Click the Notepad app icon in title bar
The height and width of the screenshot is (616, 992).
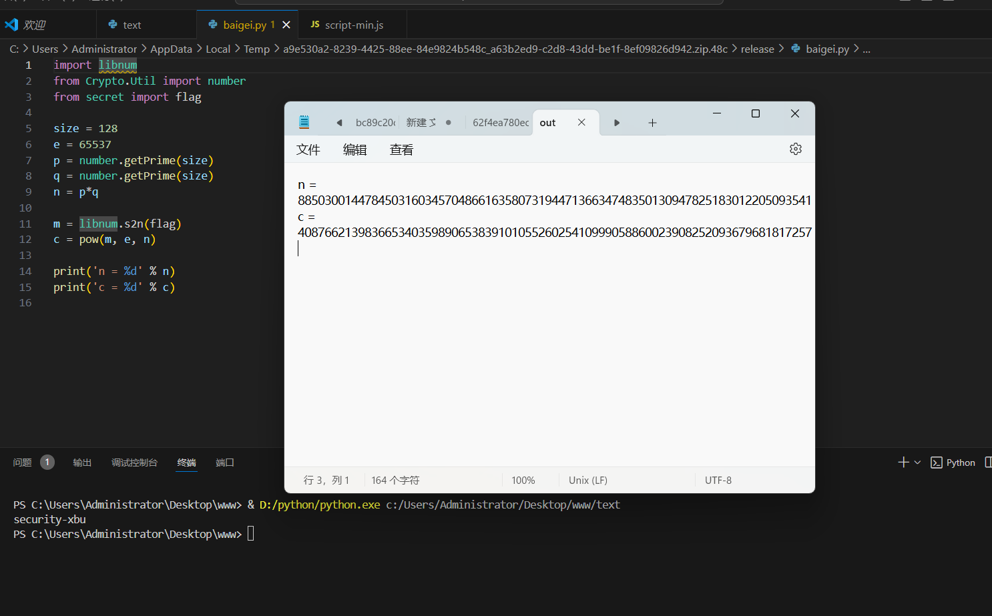(304, 121)
